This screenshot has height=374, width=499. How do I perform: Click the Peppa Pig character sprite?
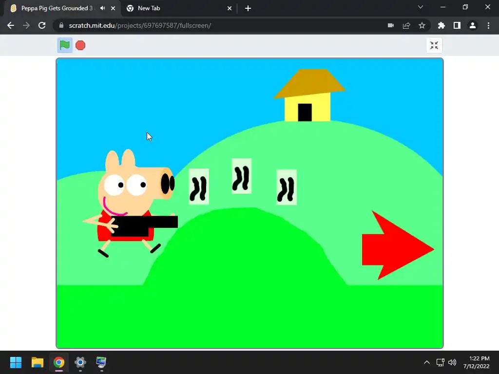pyautogui.click(x=130, y=204)
